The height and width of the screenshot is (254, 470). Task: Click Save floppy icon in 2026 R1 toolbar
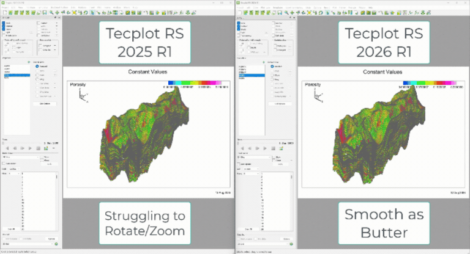[280, 13]
